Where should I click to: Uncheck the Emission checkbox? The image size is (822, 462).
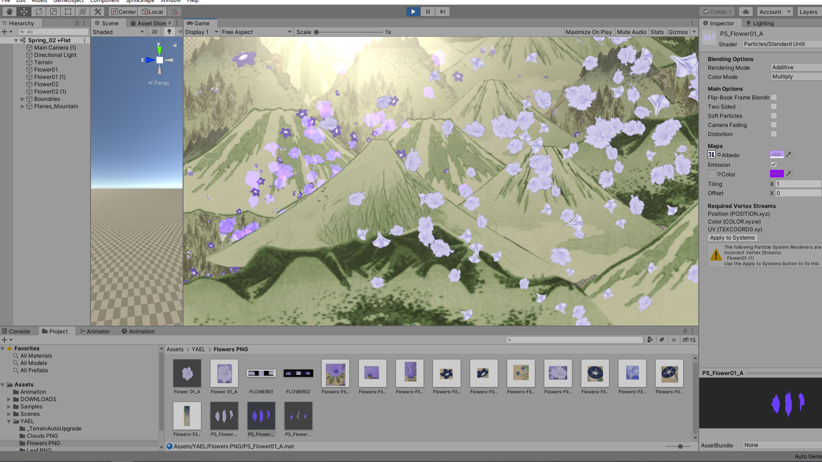pos(774,165)
